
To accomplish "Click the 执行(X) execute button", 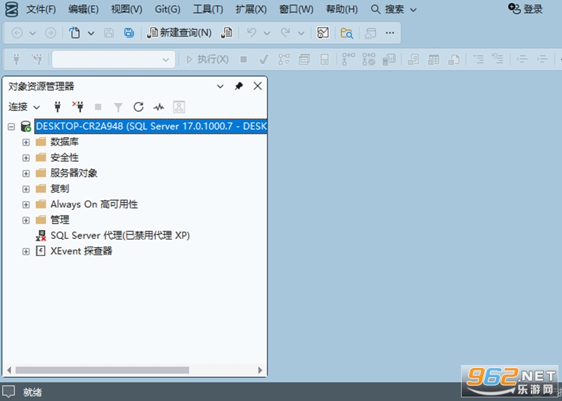I will [x=208, y=59].
